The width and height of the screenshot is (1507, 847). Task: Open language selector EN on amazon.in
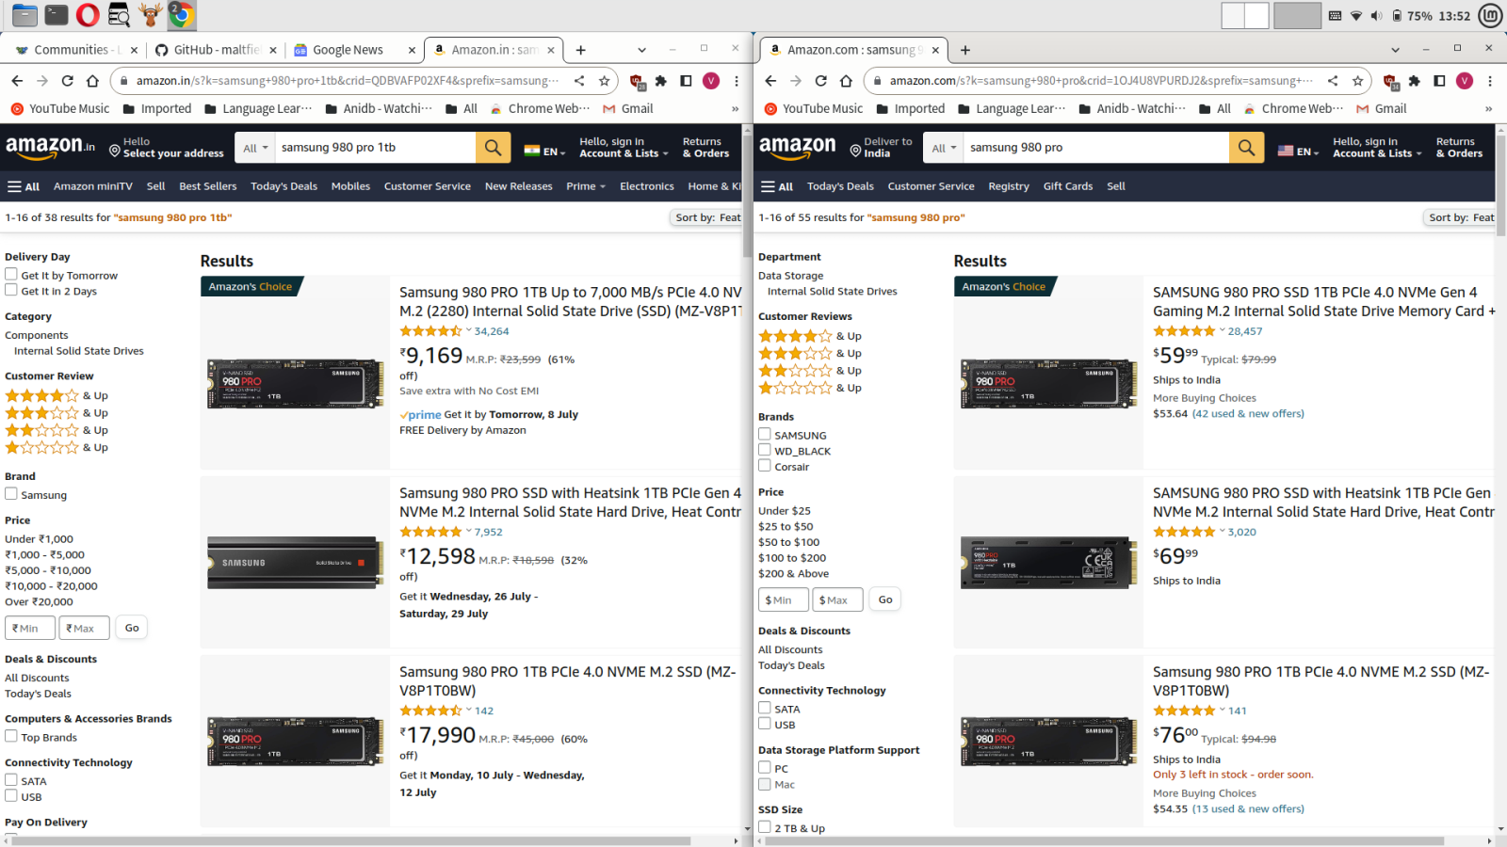pyautogui.click(x=544, y=151)
